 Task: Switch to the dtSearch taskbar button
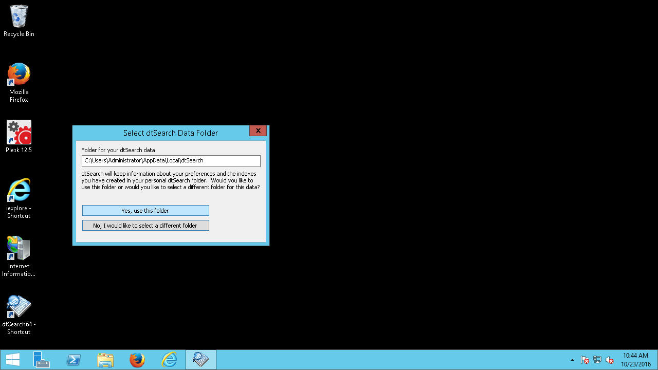click(x=201, y=360)
